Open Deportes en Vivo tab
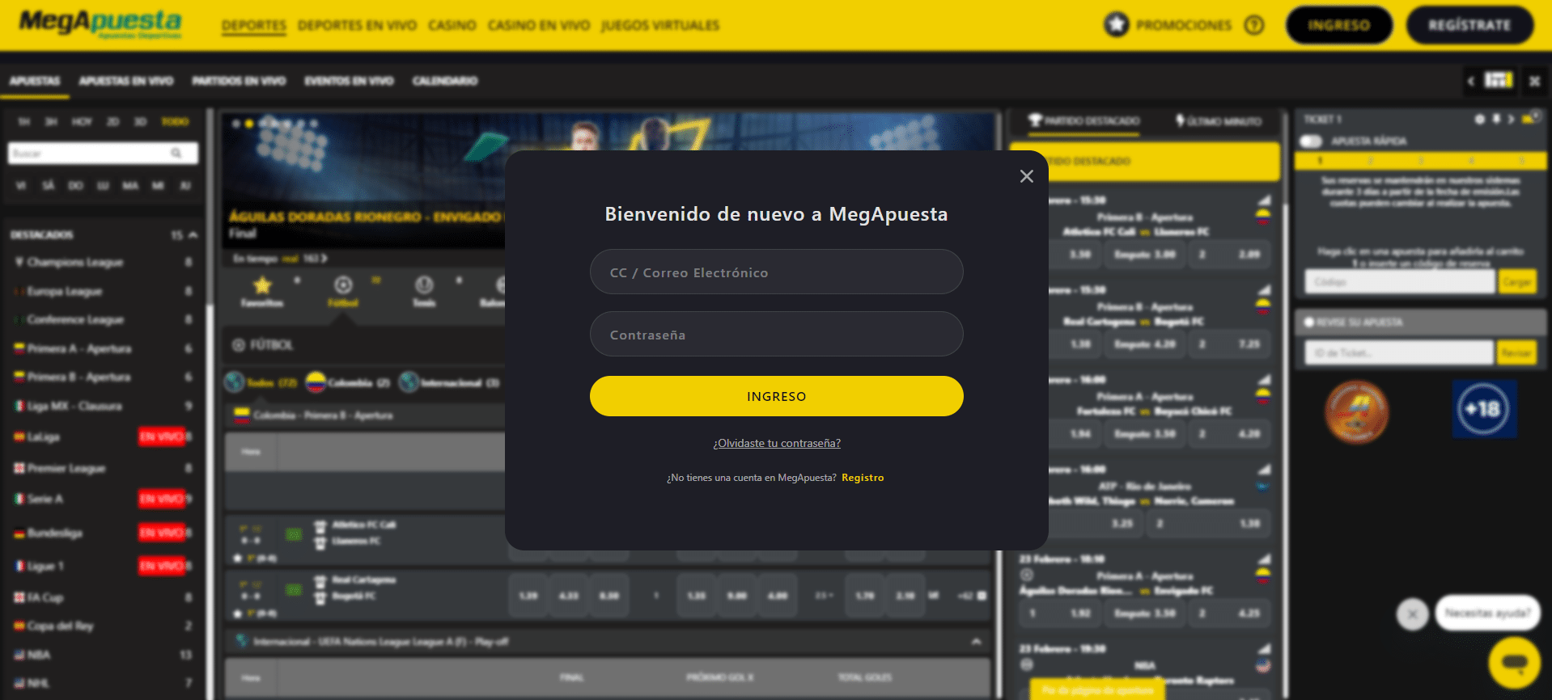The image size is (1552, 700). click(x=357, y=25)
